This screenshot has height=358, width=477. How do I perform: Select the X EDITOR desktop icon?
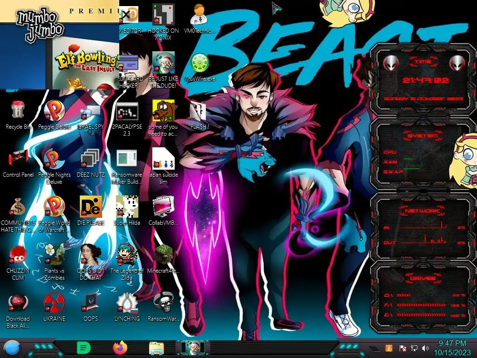130,19
